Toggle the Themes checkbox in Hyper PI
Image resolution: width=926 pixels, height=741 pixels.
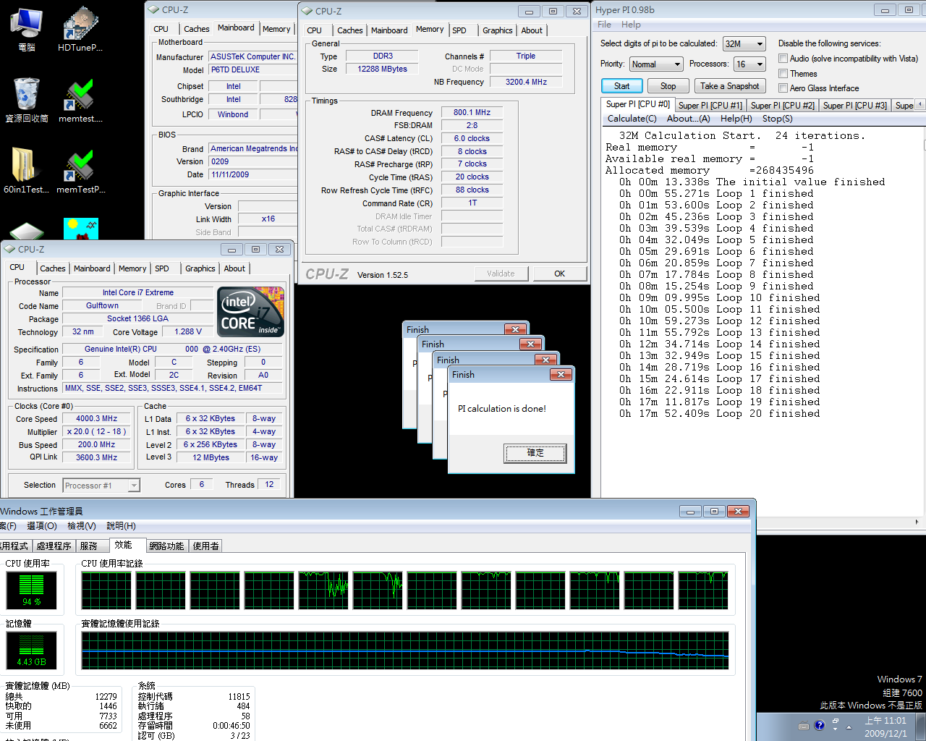[783, 74]
